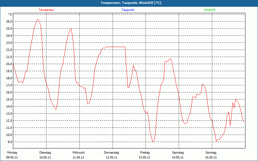Select the Mittwoch day label
The height and width of the screenshot is (161, 258).
(79, 153)
